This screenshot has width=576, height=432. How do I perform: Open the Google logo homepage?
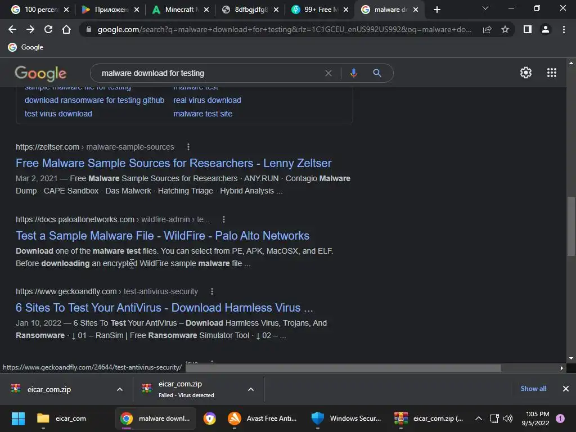tap(40, 74)
